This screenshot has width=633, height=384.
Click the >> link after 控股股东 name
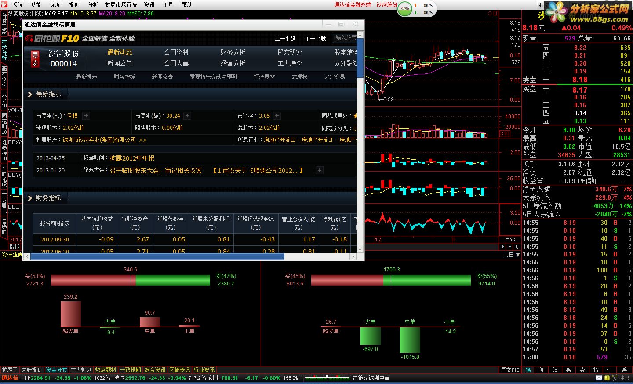[142, 140]
